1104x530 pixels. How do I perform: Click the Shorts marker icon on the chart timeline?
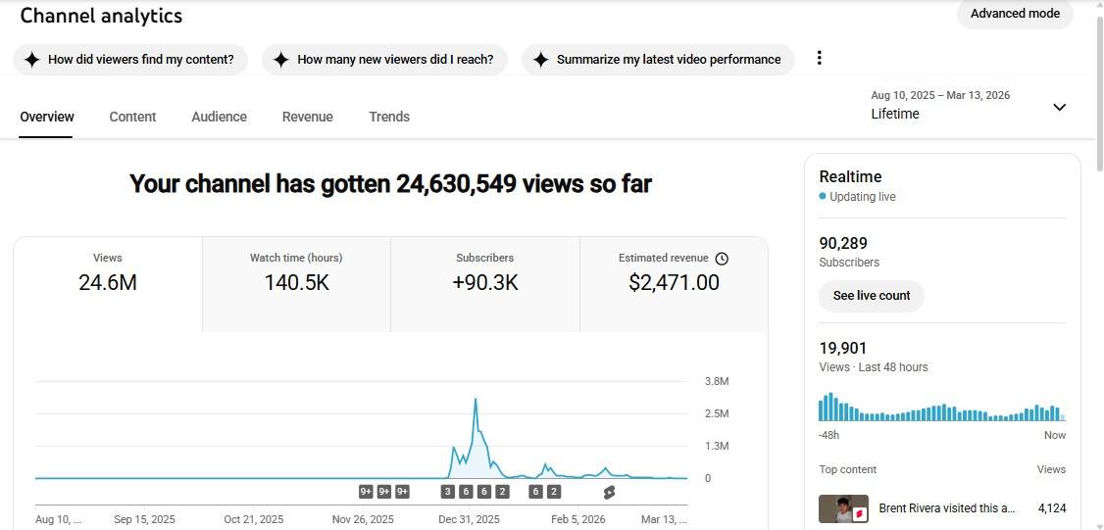[x=608, y=492]
